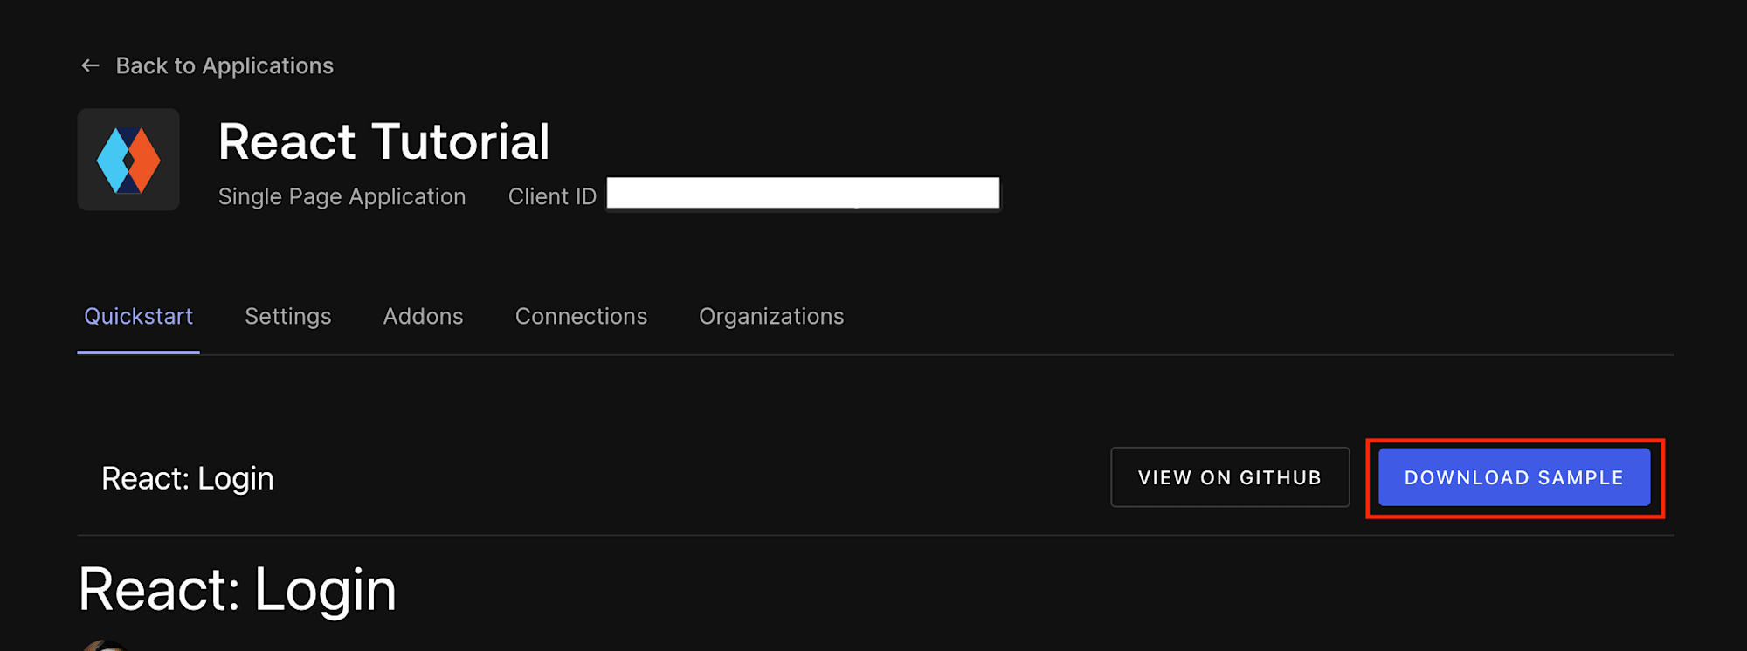
Task: Switch to the Connections tab
Action: click(x=581, y=316)
